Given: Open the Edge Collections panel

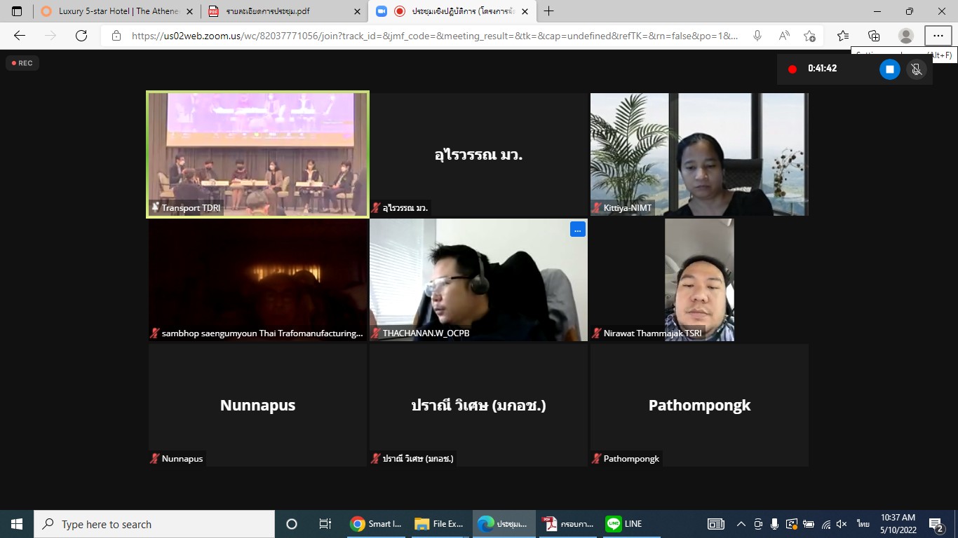Looking at the screenshot, I should (874, 36).
